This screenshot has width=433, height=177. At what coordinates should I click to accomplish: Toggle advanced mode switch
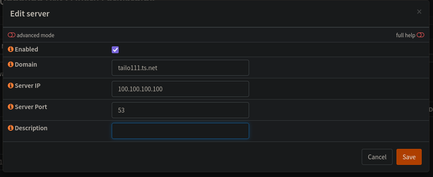pos(12,35)
